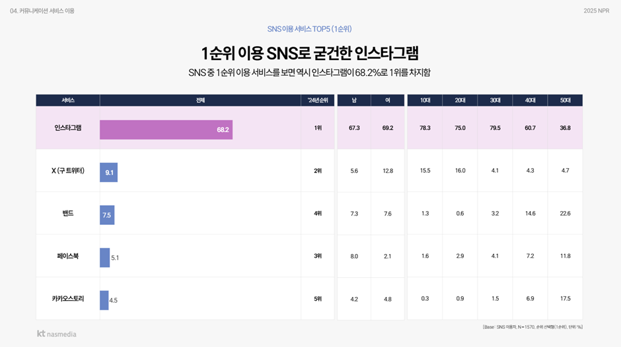Click the 36.8 value for 50대
Image resolution: width=621 pixels, height=347 pixels.
click(565, 128)
